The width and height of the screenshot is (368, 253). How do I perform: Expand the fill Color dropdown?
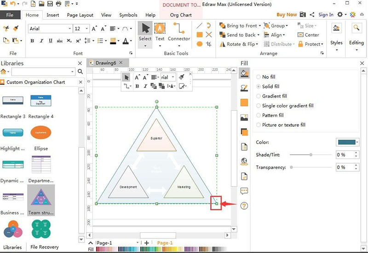[357, 142]
